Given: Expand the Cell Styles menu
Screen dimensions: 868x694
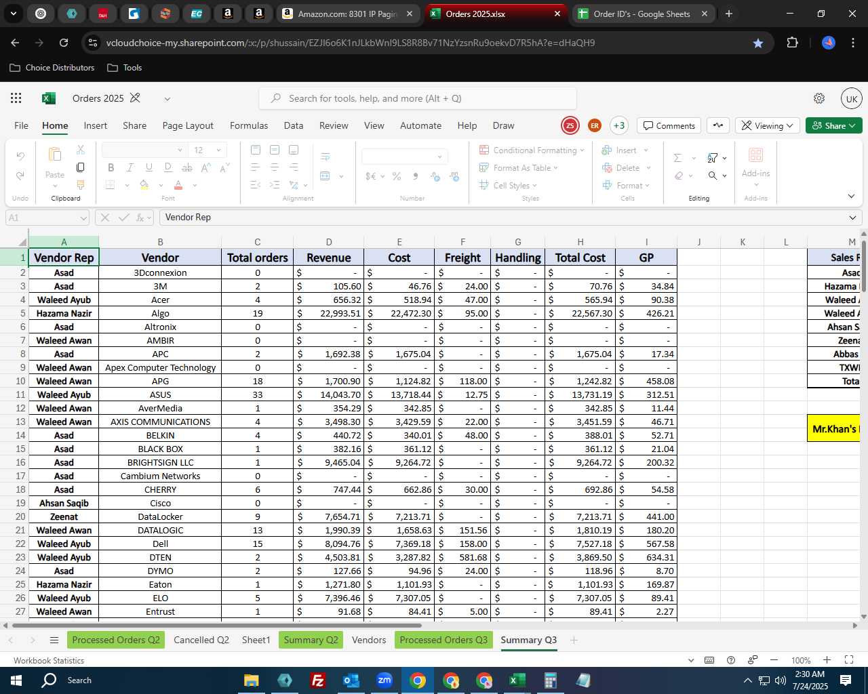Looking at the screenshot, I should 508,185.
